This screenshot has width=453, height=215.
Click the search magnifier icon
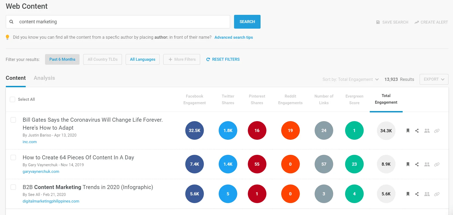[11, 22]
